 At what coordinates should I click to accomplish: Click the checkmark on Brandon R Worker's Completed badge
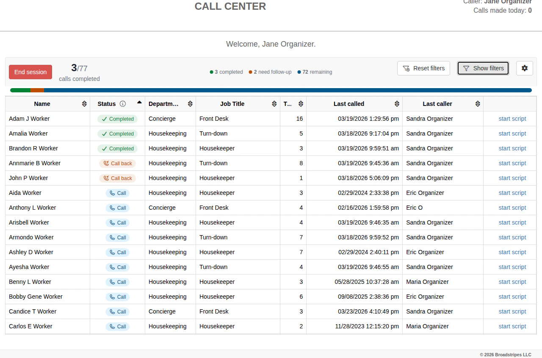[105, 148]
